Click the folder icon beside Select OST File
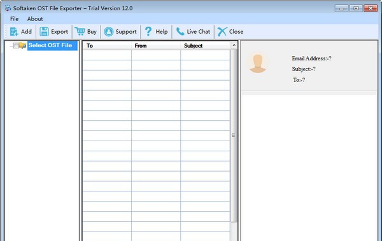The width and height of the screenshot is (382, 241). click(22, 46)
